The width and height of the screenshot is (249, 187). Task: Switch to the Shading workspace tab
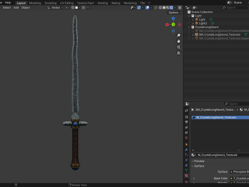pyautogui.click(x=103, y=3)
